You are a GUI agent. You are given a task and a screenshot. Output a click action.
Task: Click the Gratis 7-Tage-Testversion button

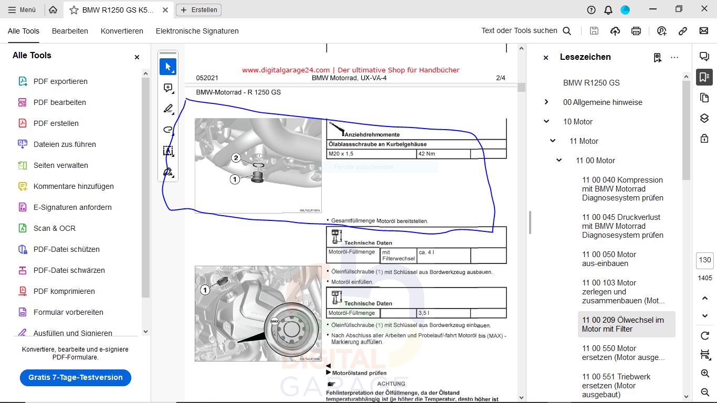point(76,377)
